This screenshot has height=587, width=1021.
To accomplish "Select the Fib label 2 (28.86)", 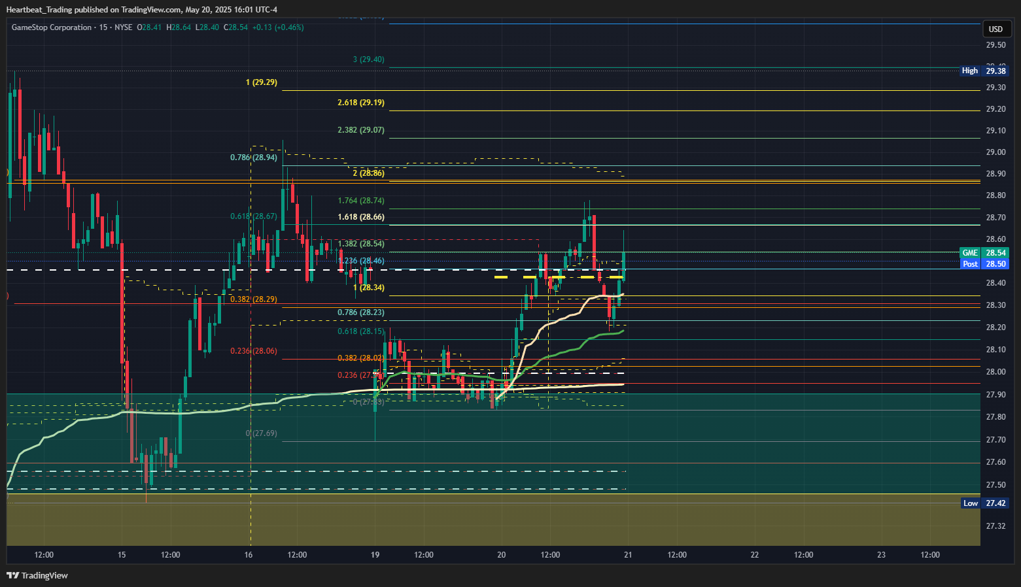I will point(369,173).
